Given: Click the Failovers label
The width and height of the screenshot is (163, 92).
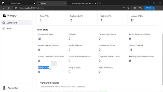Looking at the screenshot, I should coord(72,34).
